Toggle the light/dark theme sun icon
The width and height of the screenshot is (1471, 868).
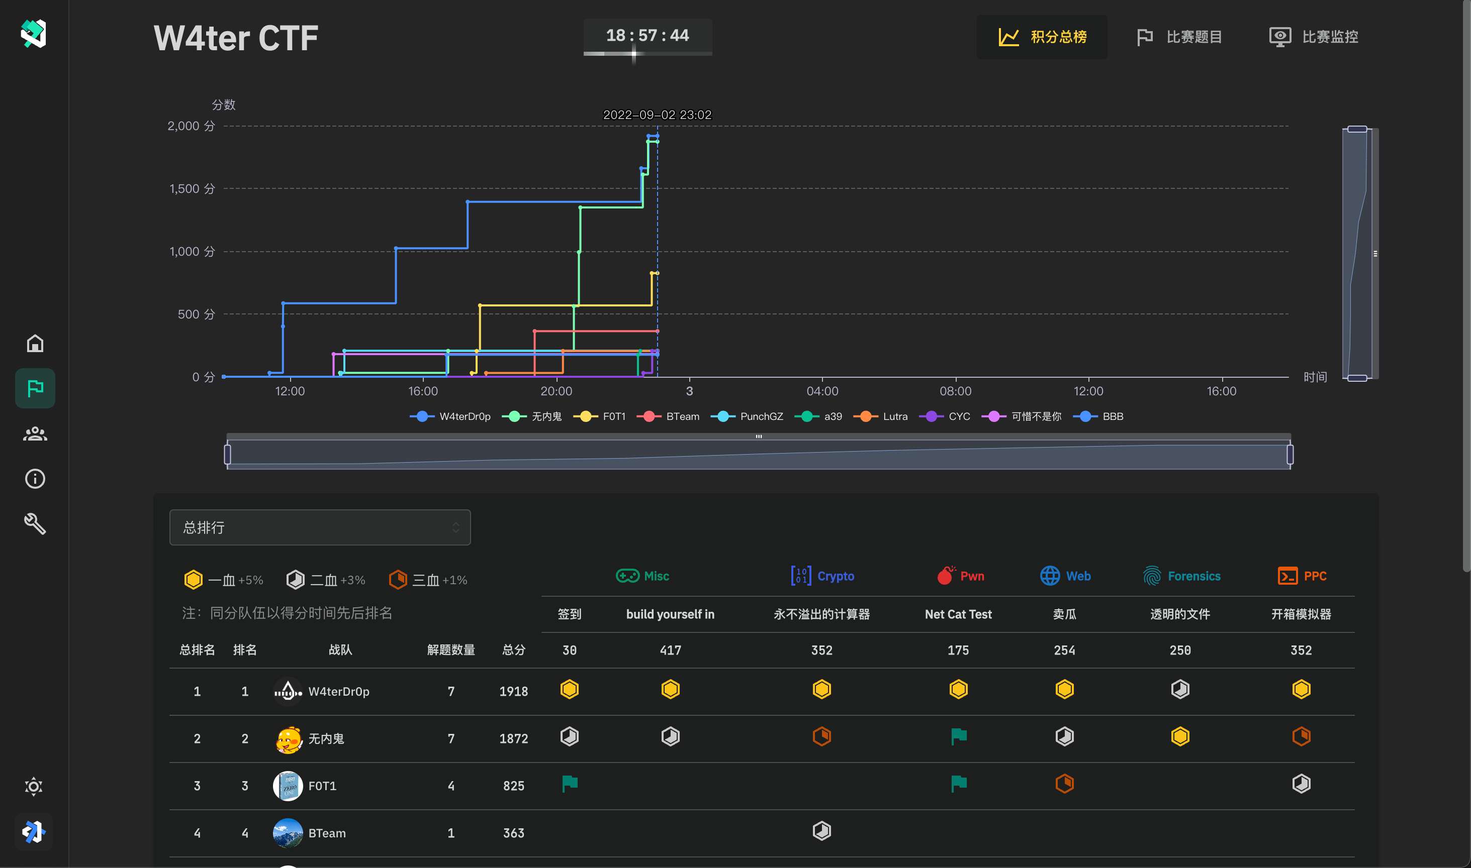pos(34,787)
